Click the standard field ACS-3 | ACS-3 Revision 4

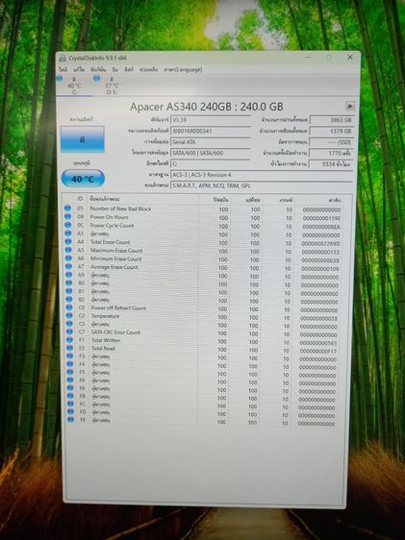click(262, 175)
